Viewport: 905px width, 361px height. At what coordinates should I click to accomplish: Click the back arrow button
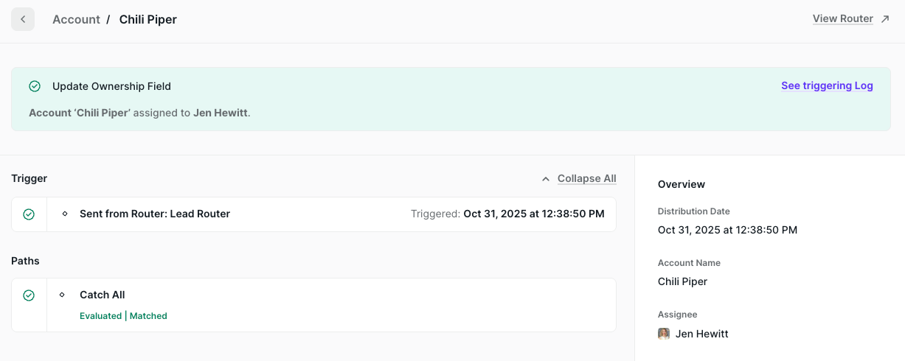[23, 19]
